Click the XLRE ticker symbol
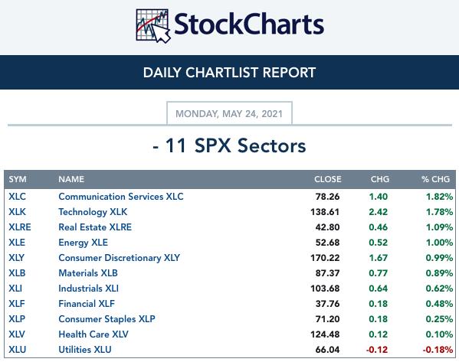Viewport: 459px width, 362px height. coord(20,227)
